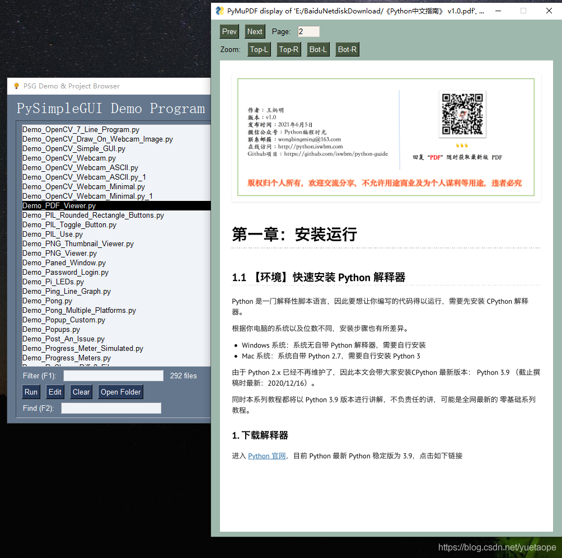Select Demo_Pi_LEDs.py
This screenshot has height=558, width=562.
(116, 282)
